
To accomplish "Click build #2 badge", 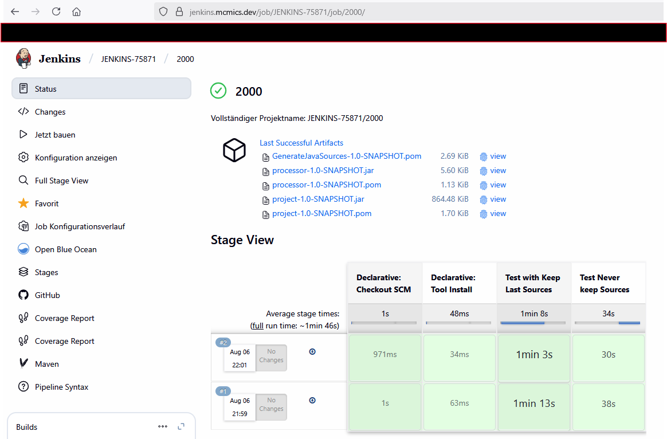I will (x=223, y=343).
